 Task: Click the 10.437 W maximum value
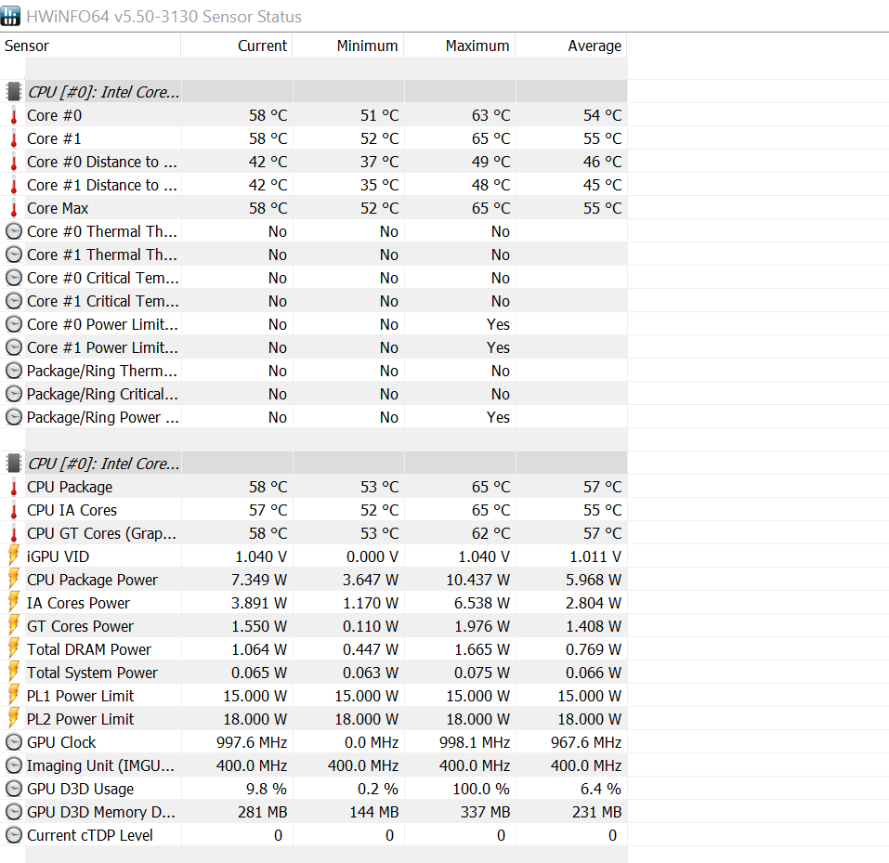pos(478,580)
